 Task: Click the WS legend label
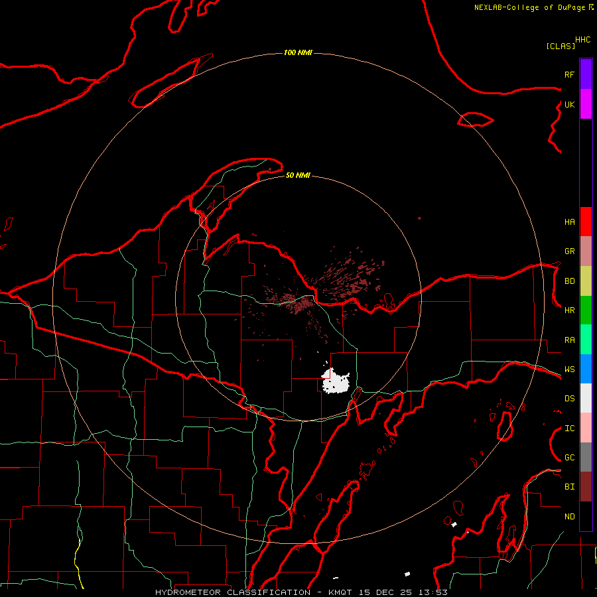569,369
